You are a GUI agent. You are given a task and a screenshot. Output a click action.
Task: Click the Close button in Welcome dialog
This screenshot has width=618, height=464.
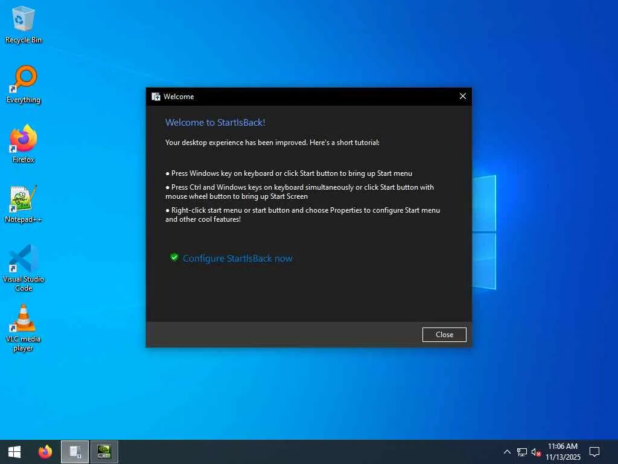click(x=444, y=335)
